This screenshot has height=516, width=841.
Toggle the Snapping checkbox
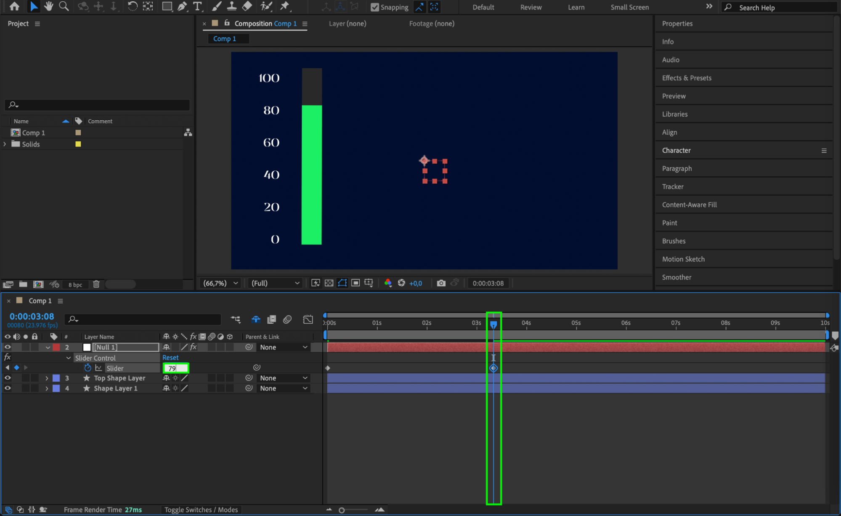click(374, 7)
